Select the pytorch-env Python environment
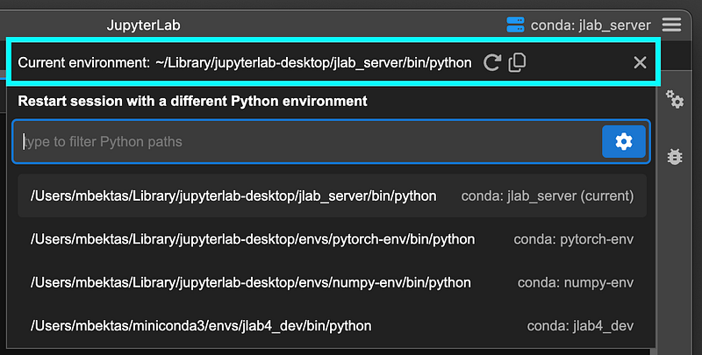The image size is (702, 355). pyautogui.click(x=333, y=239)
